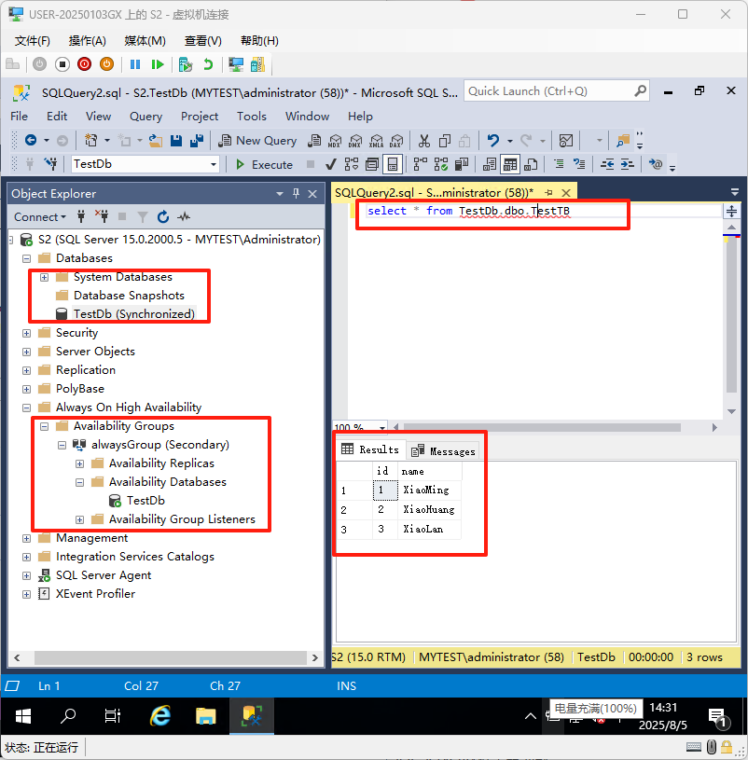Click the query editor horizontal scrollbar

(542, 427)
